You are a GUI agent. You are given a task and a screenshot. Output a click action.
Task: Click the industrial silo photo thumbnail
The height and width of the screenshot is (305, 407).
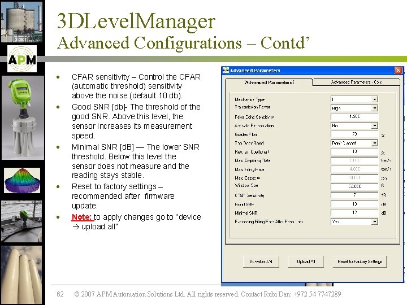22,22
